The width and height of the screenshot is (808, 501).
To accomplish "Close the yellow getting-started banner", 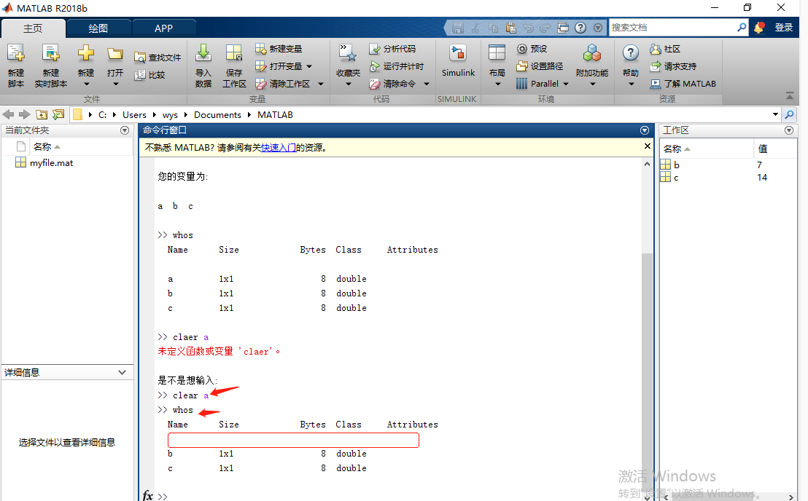I will (x=648, y=146).
